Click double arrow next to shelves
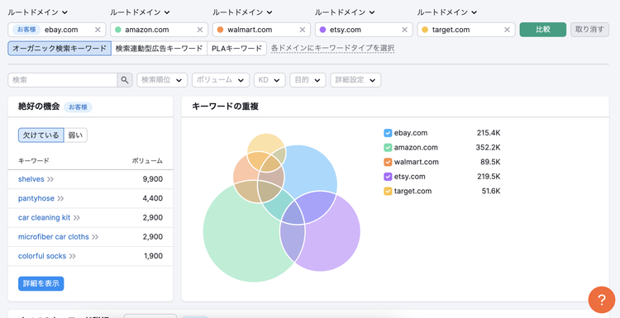This screenshot has width=620, height=318. coord(50,179)
